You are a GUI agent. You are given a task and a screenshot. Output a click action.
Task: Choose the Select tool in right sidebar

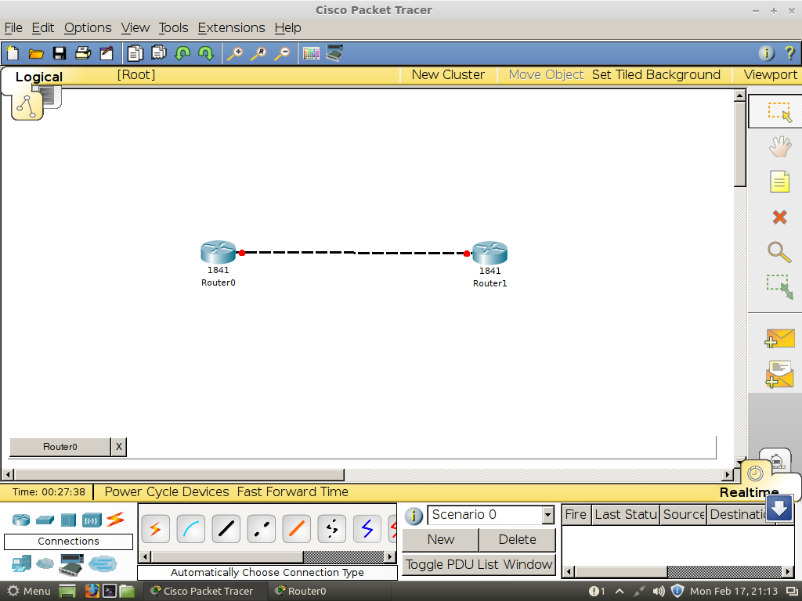[779, 112]
